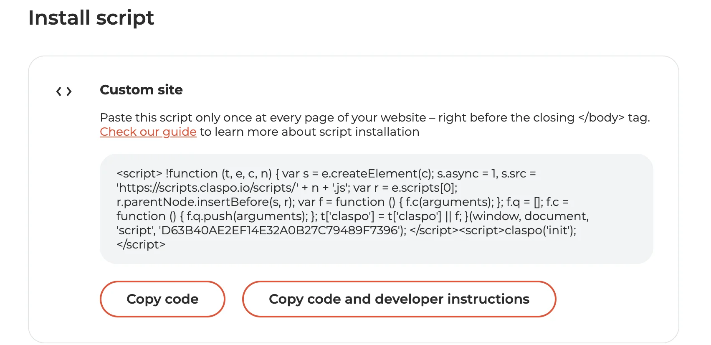Click the final closing </script> tag line
The height and width of the screenshot is (345, 711).
coord(141,245)
